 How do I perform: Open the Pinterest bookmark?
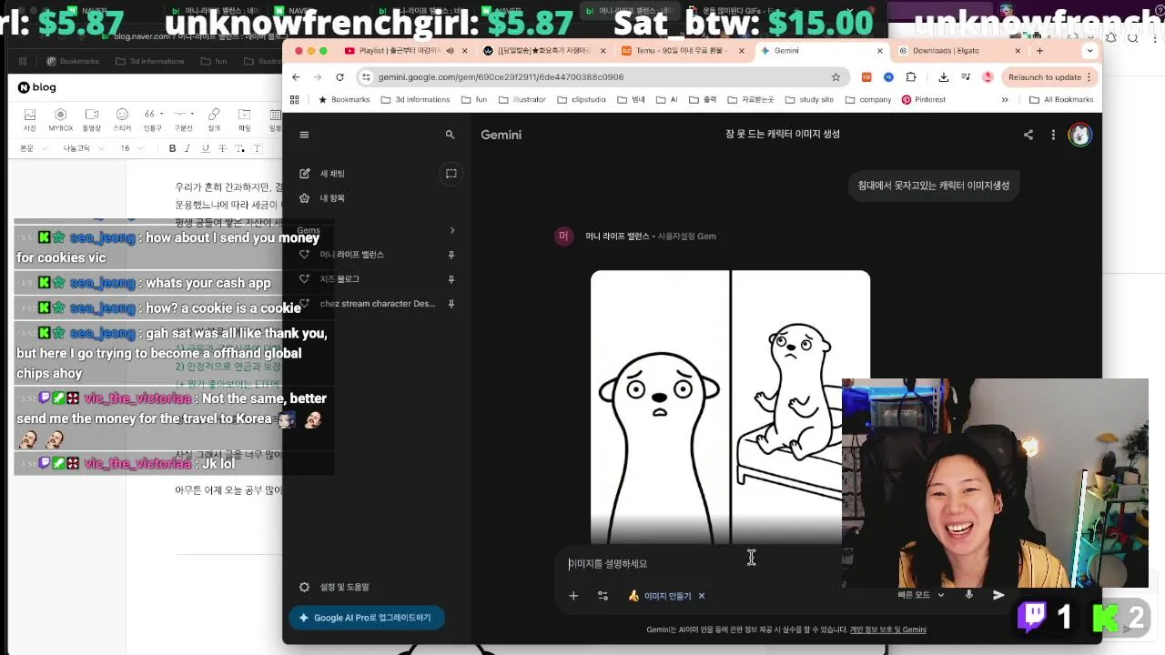923,100
